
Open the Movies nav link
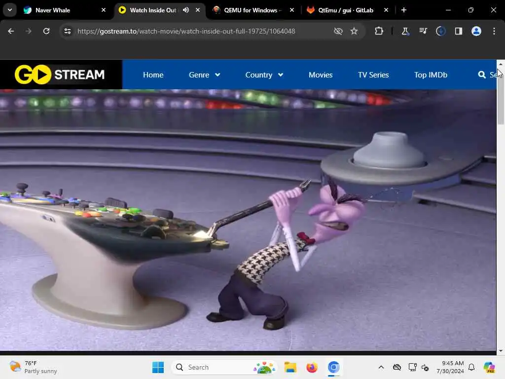[321, 75]
